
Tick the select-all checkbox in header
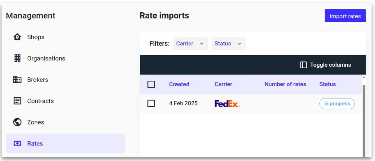click(151, 84)
